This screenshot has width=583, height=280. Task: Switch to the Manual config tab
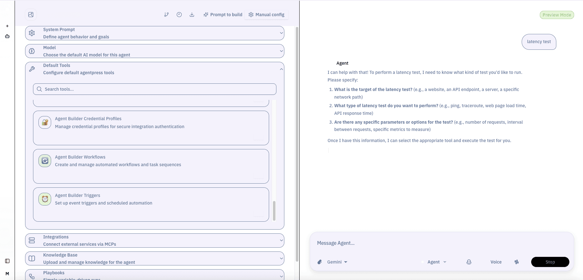pos(267,15)
